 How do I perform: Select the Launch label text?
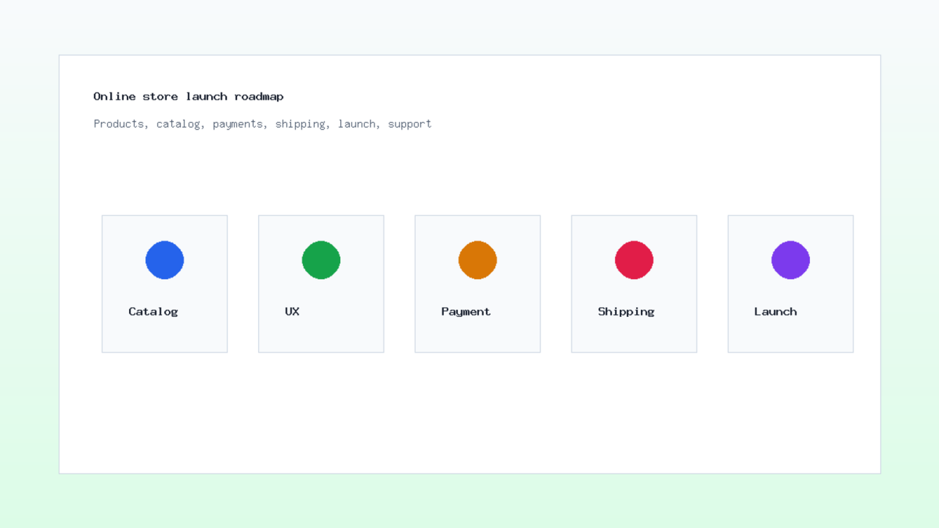[775, 312]
